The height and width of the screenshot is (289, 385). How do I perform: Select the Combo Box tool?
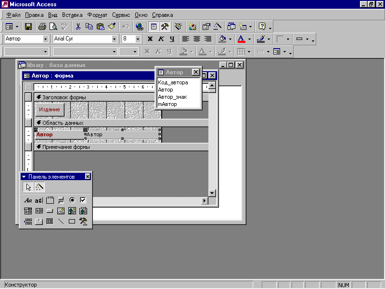pos(28,211)
